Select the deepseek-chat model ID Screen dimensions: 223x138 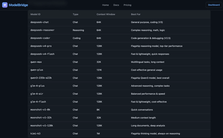(x=40, y=22)
